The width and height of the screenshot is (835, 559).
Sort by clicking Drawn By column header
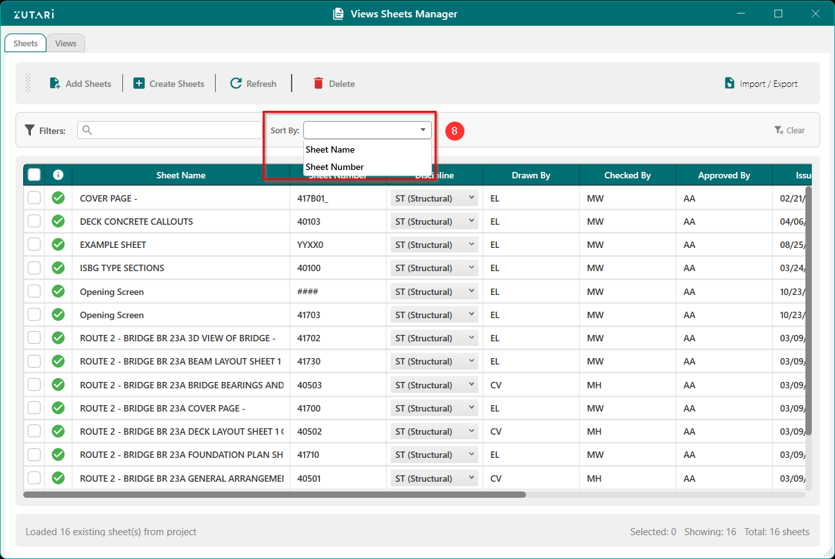tap(530, 175)
